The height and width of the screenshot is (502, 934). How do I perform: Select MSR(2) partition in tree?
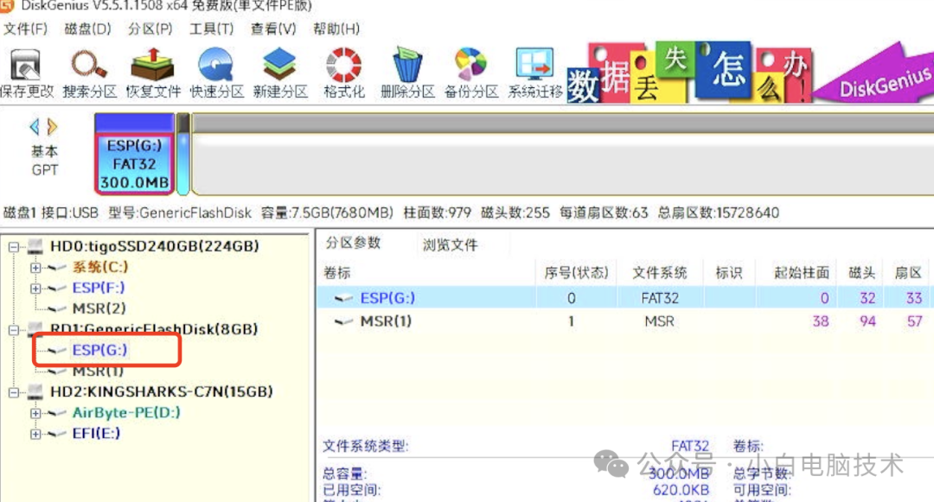click(99, 308)
